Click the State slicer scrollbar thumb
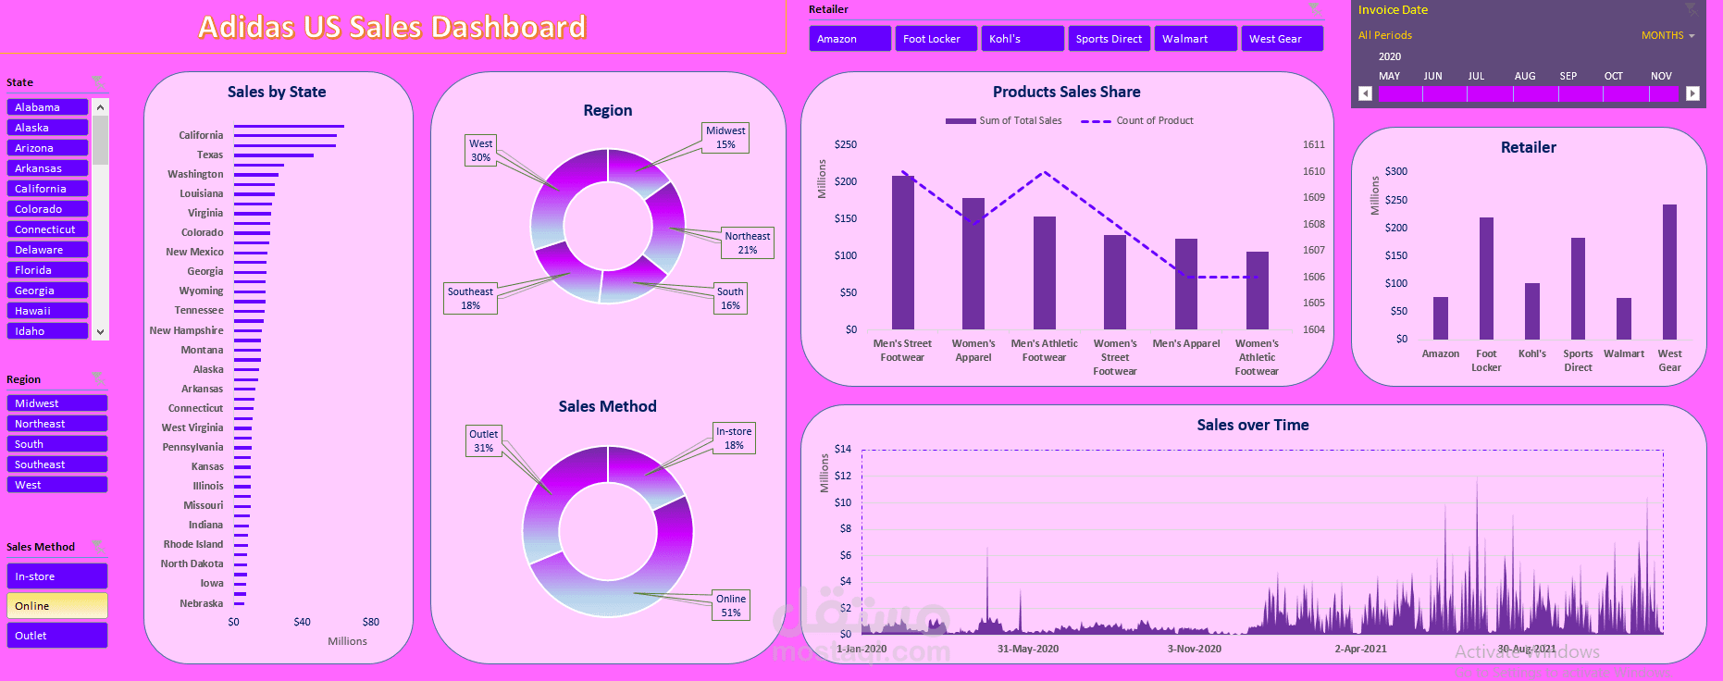The image size is (1723, 681). pyautogui.click(x=101, y=141)
